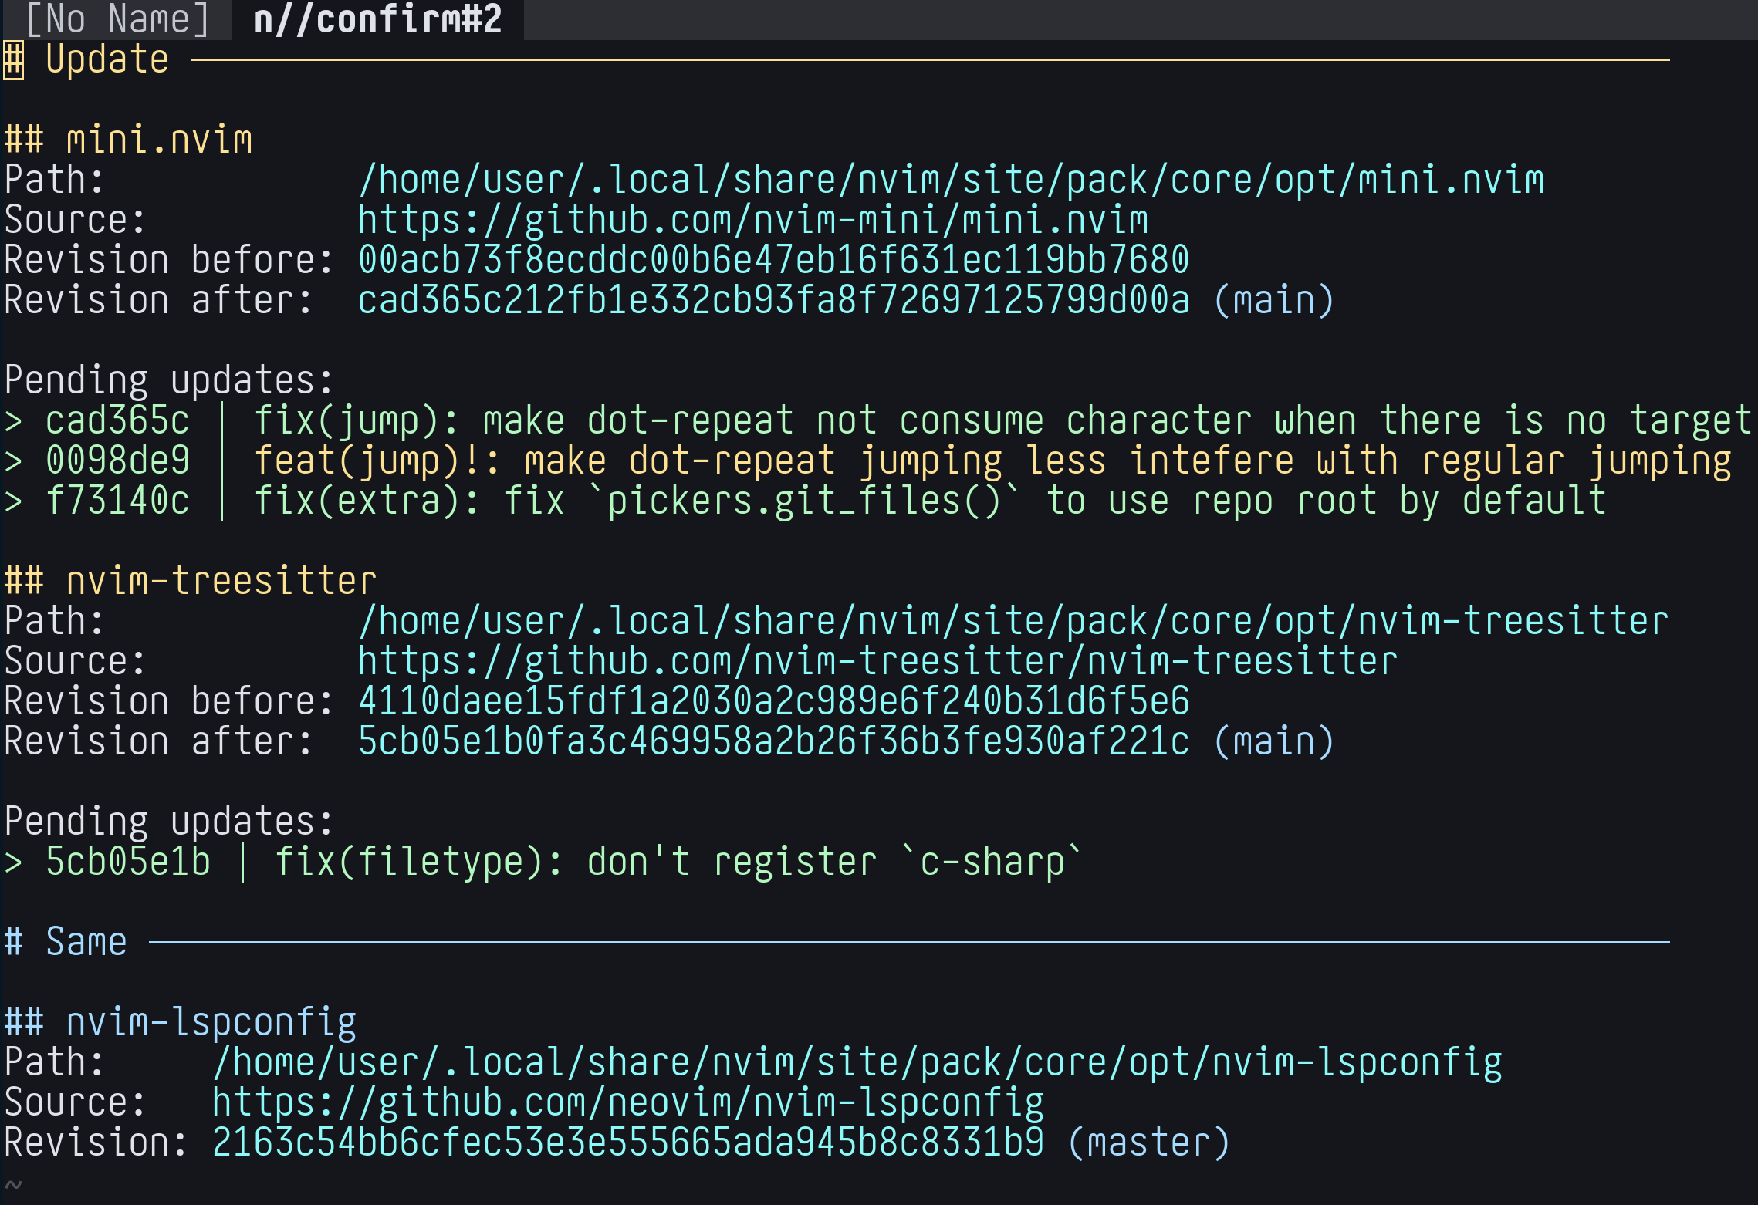Click the (master) branch label
1758x1205 pixels.
[1149, 1143]
